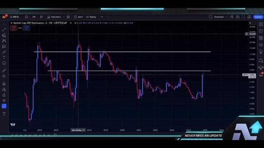
Task: Expand the layout dropdown arrow beside Unnamed
Action: click(x=226, y=17)
